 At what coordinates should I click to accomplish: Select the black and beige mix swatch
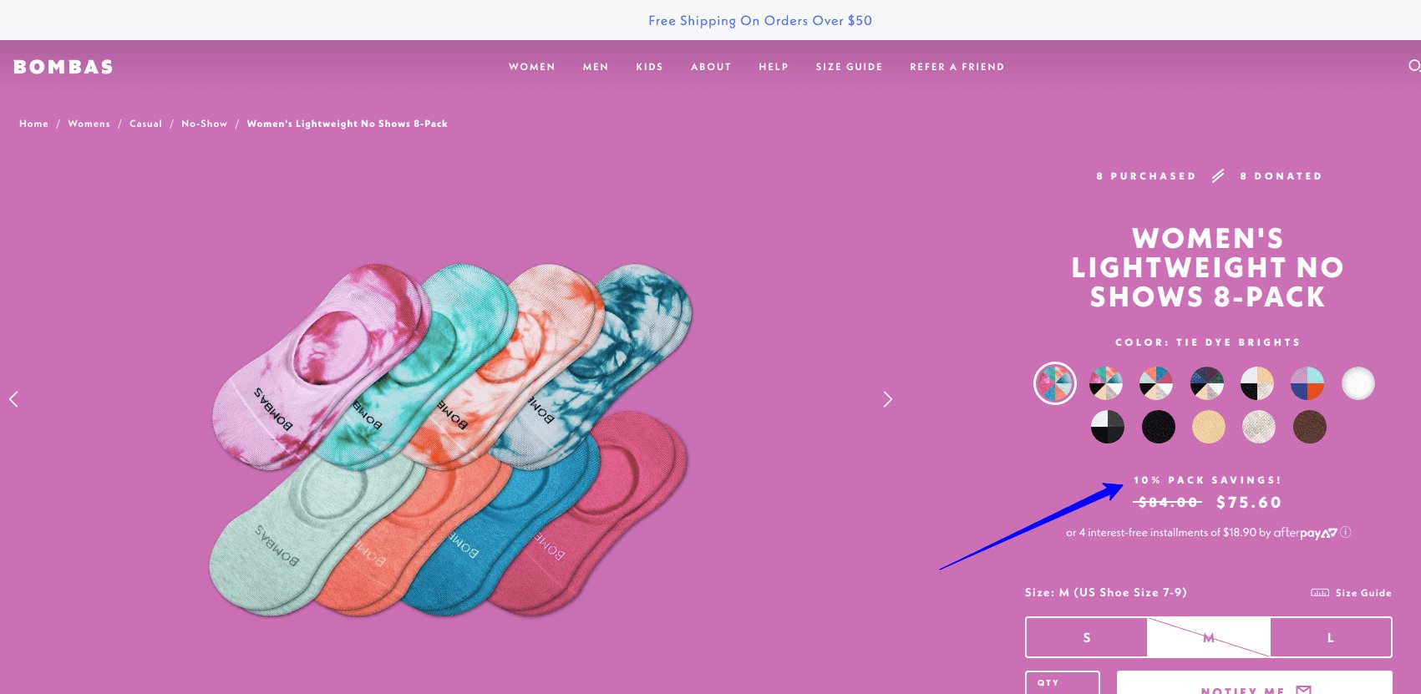[x=1257, y=383]
